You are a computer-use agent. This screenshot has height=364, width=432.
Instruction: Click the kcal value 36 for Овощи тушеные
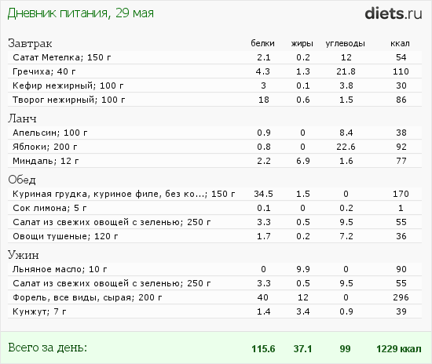[x=401, y=236]
